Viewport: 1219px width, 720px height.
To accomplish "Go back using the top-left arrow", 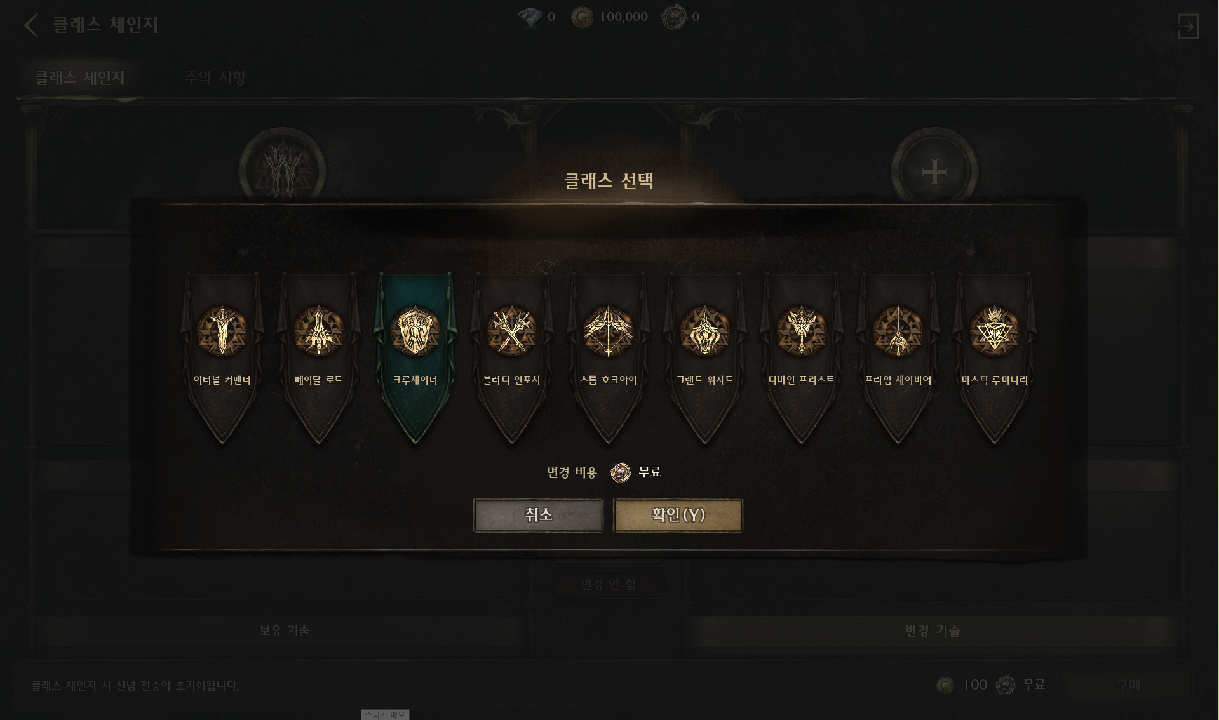I will [x=30, y=25].
